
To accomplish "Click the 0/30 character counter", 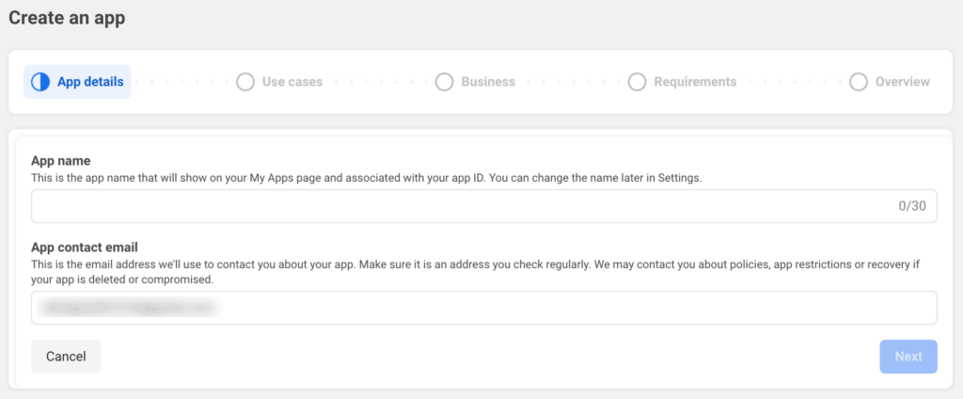I will pyautogui.click(x=911, y=206).
